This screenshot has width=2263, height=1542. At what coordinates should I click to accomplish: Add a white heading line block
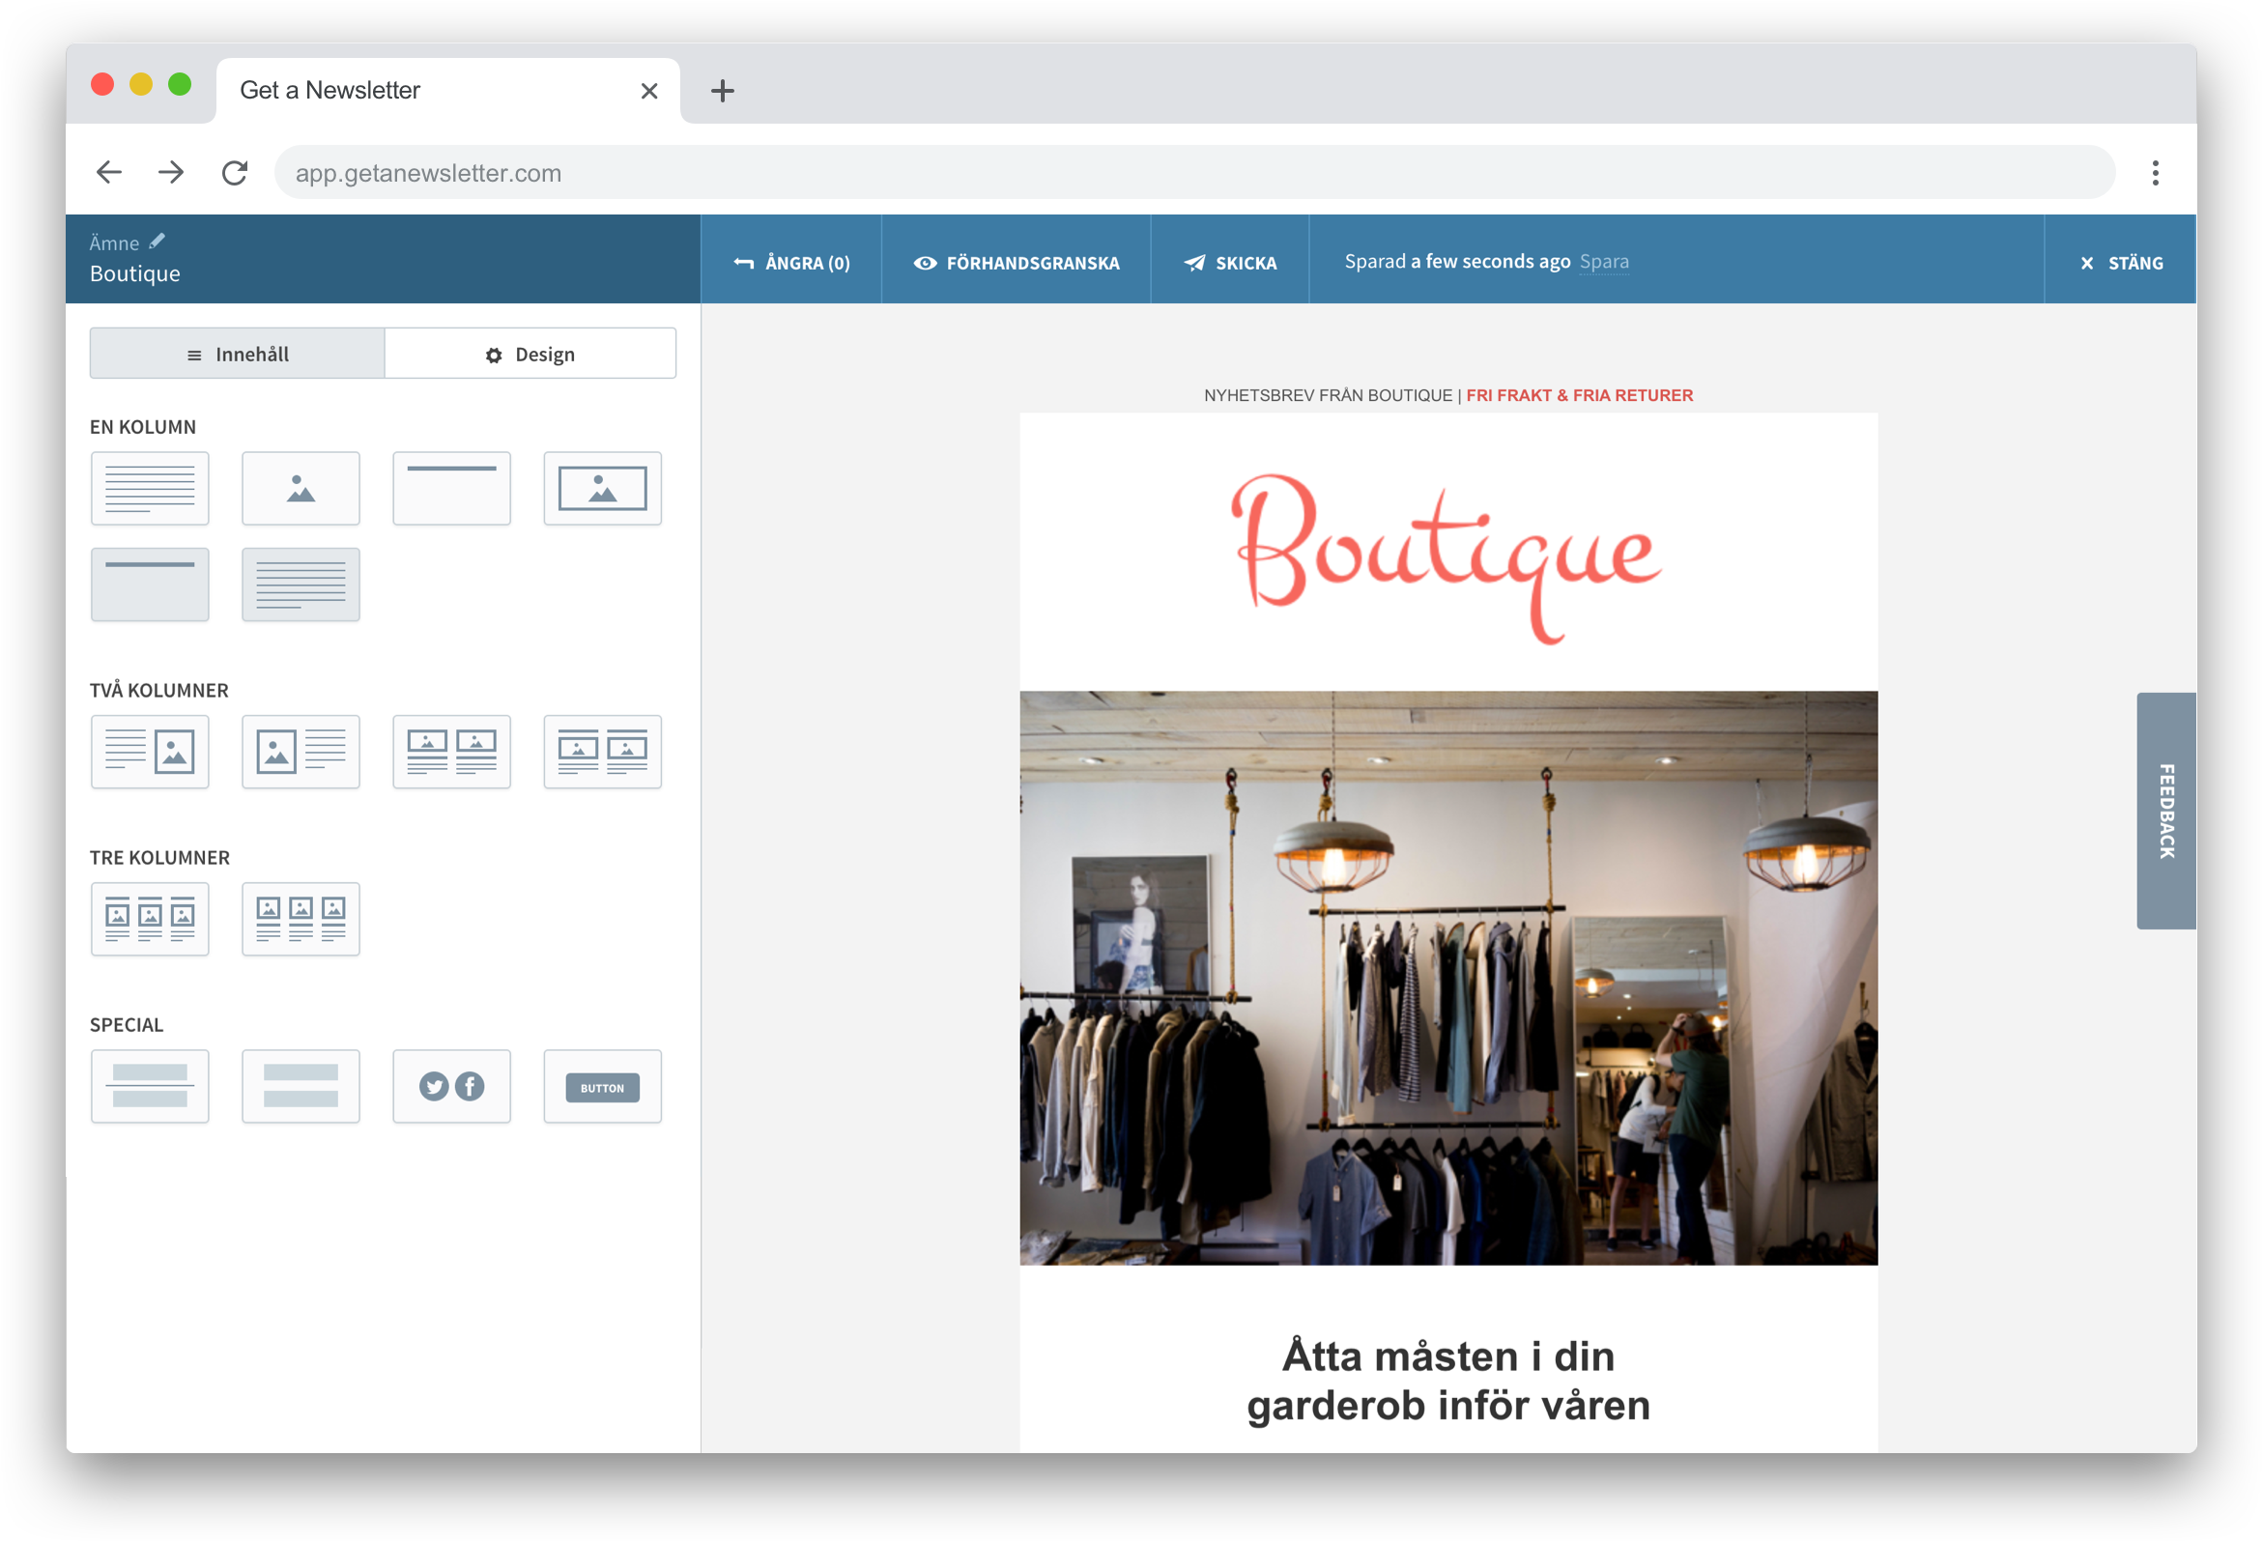(x=452, y=488)
